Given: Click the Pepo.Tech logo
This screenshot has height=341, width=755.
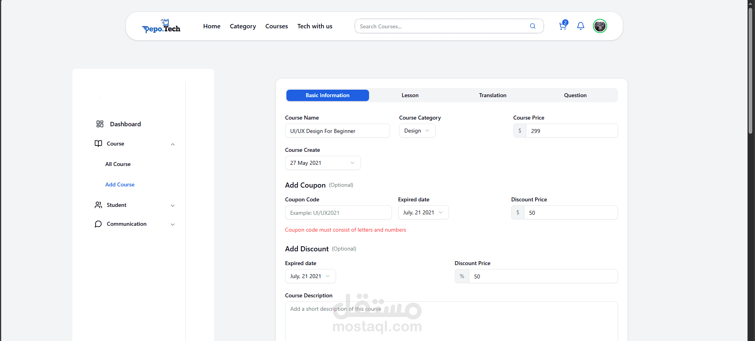Looking at the screenshot, I should click(161, 26).
